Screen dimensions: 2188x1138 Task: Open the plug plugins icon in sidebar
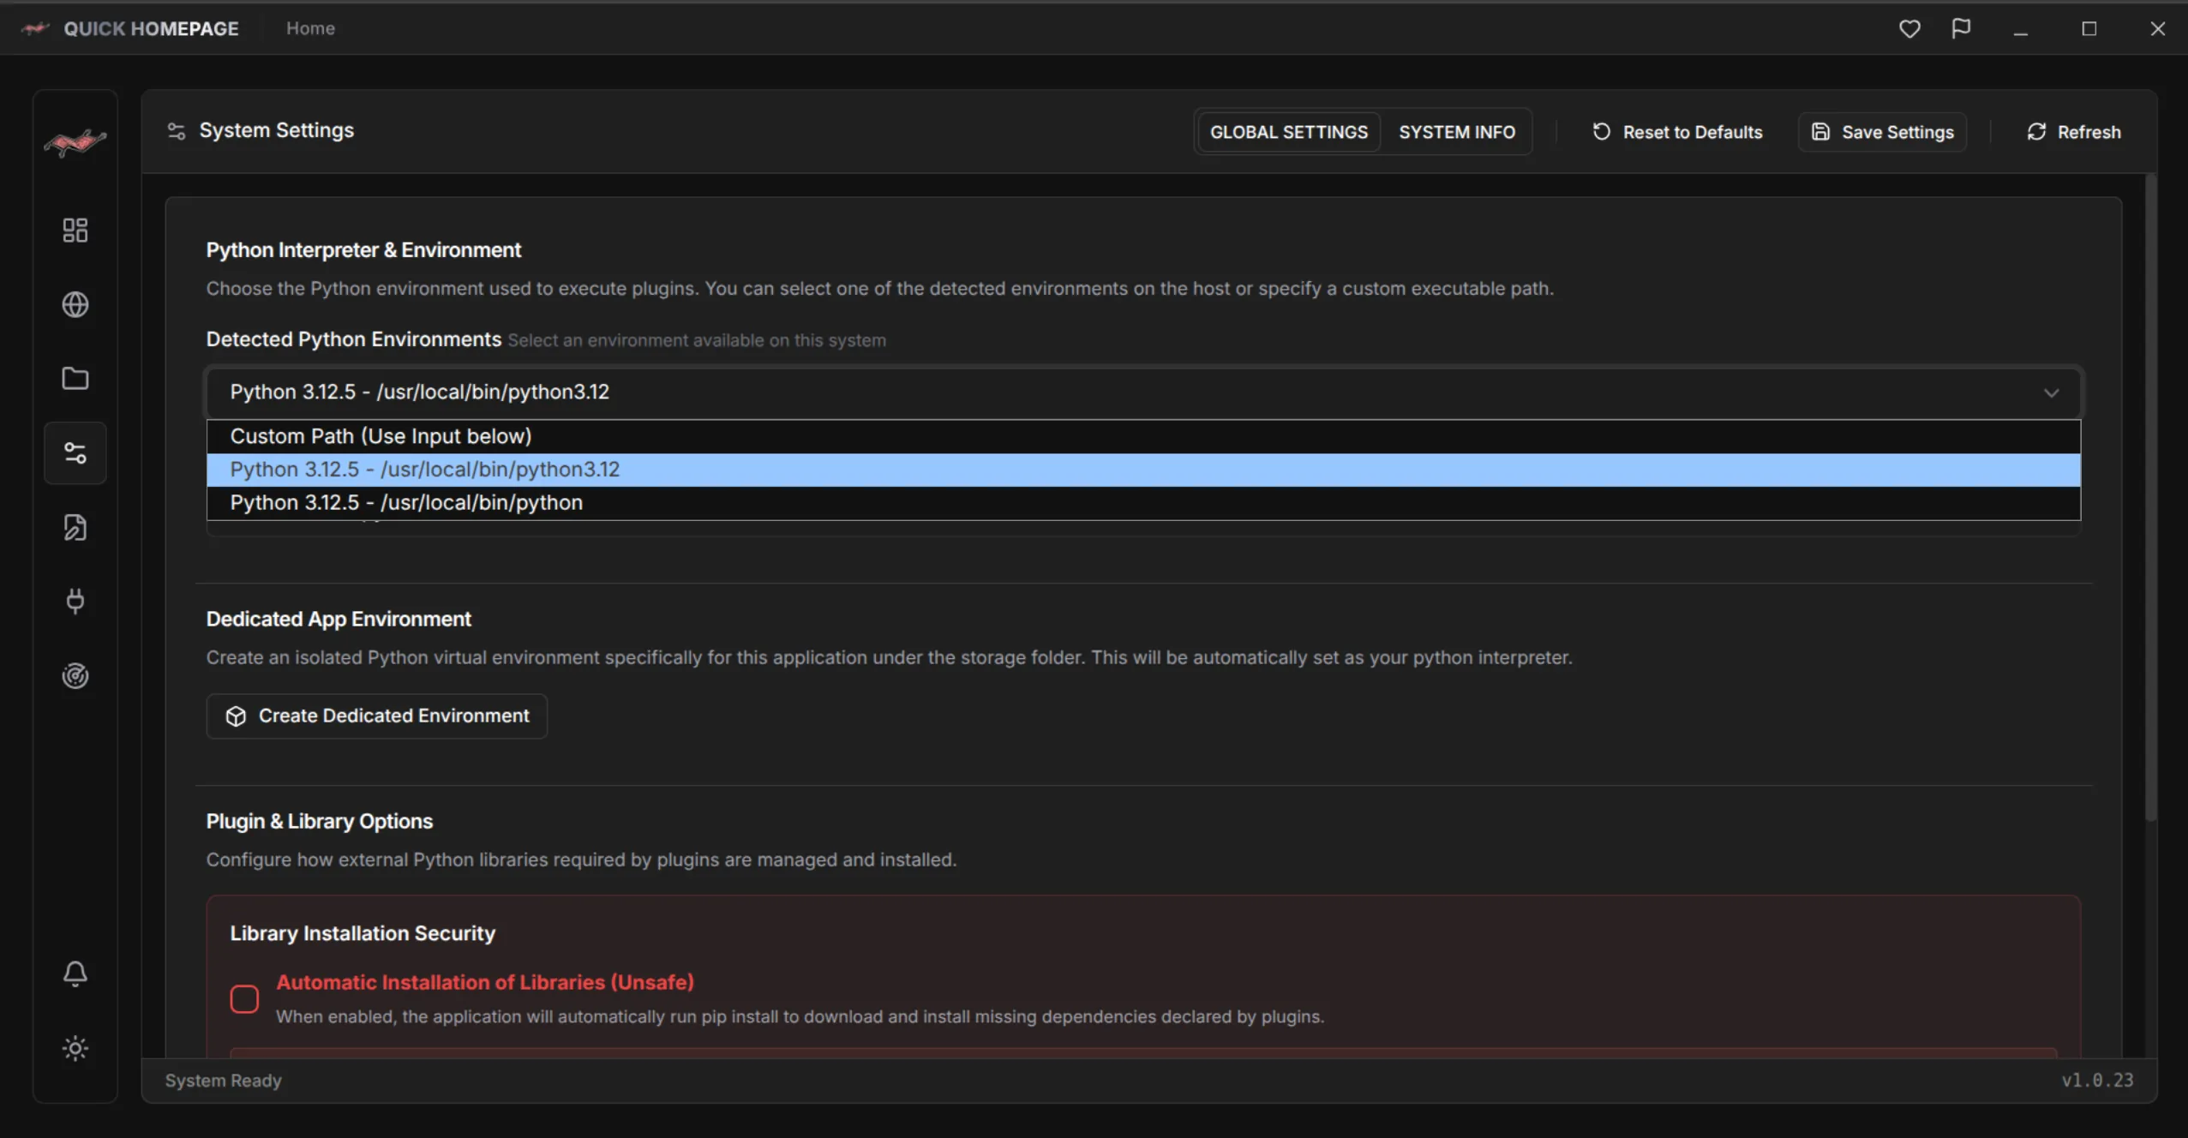75,602
